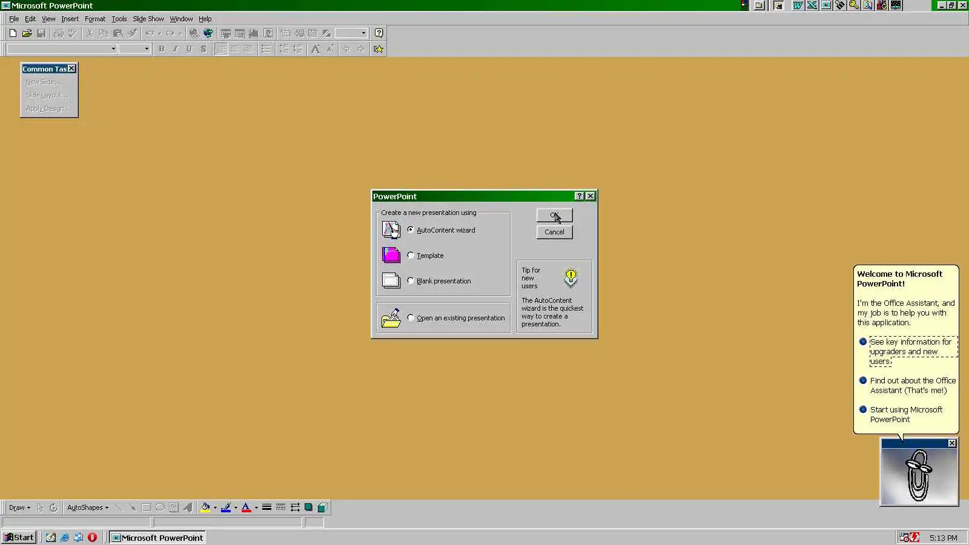Image resolution: width=969 pixels, height=545 pixels.
Task: Open the Fill Color dropdown arrow
Action: pos(215,507)
